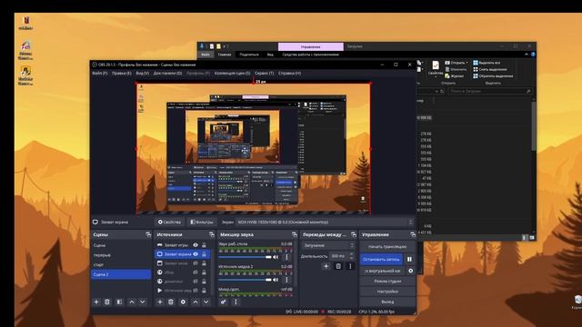Undock the Источники panel
The height and width of the screenshot is (327, 582).
click(x=212, y=234)
